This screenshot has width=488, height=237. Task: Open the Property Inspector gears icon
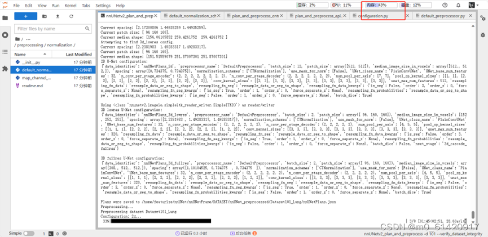point(482,18)
